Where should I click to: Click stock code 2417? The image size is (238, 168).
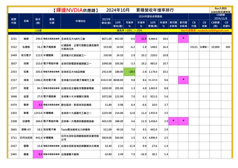pos(14,146)
